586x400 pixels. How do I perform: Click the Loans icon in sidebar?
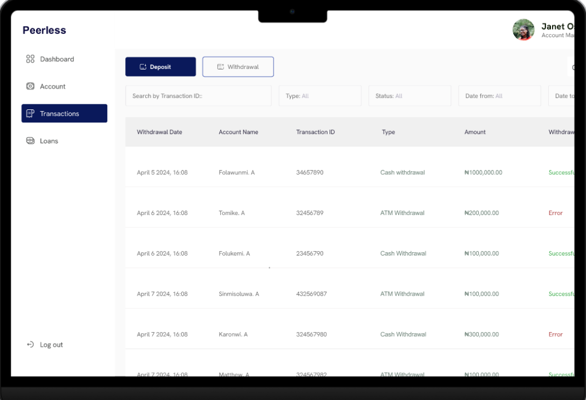click(30, 141)
